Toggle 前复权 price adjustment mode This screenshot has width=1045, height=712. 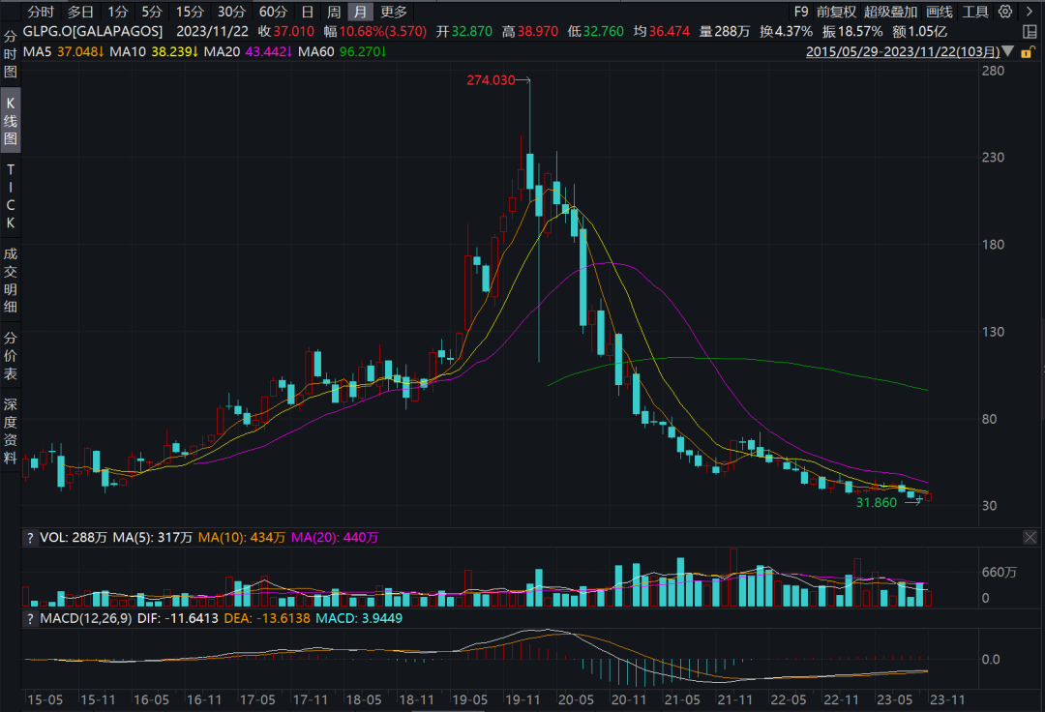[x=835, y=13]
